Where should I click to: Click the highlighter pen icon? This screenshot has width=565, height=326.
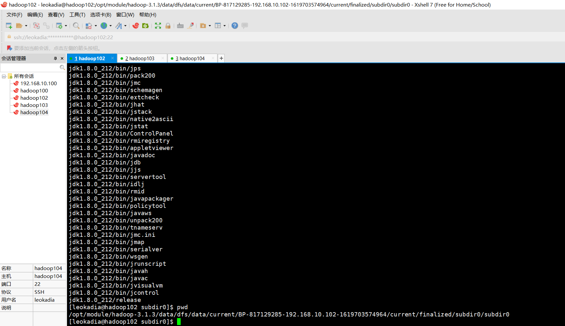click(x=191, y=26)
